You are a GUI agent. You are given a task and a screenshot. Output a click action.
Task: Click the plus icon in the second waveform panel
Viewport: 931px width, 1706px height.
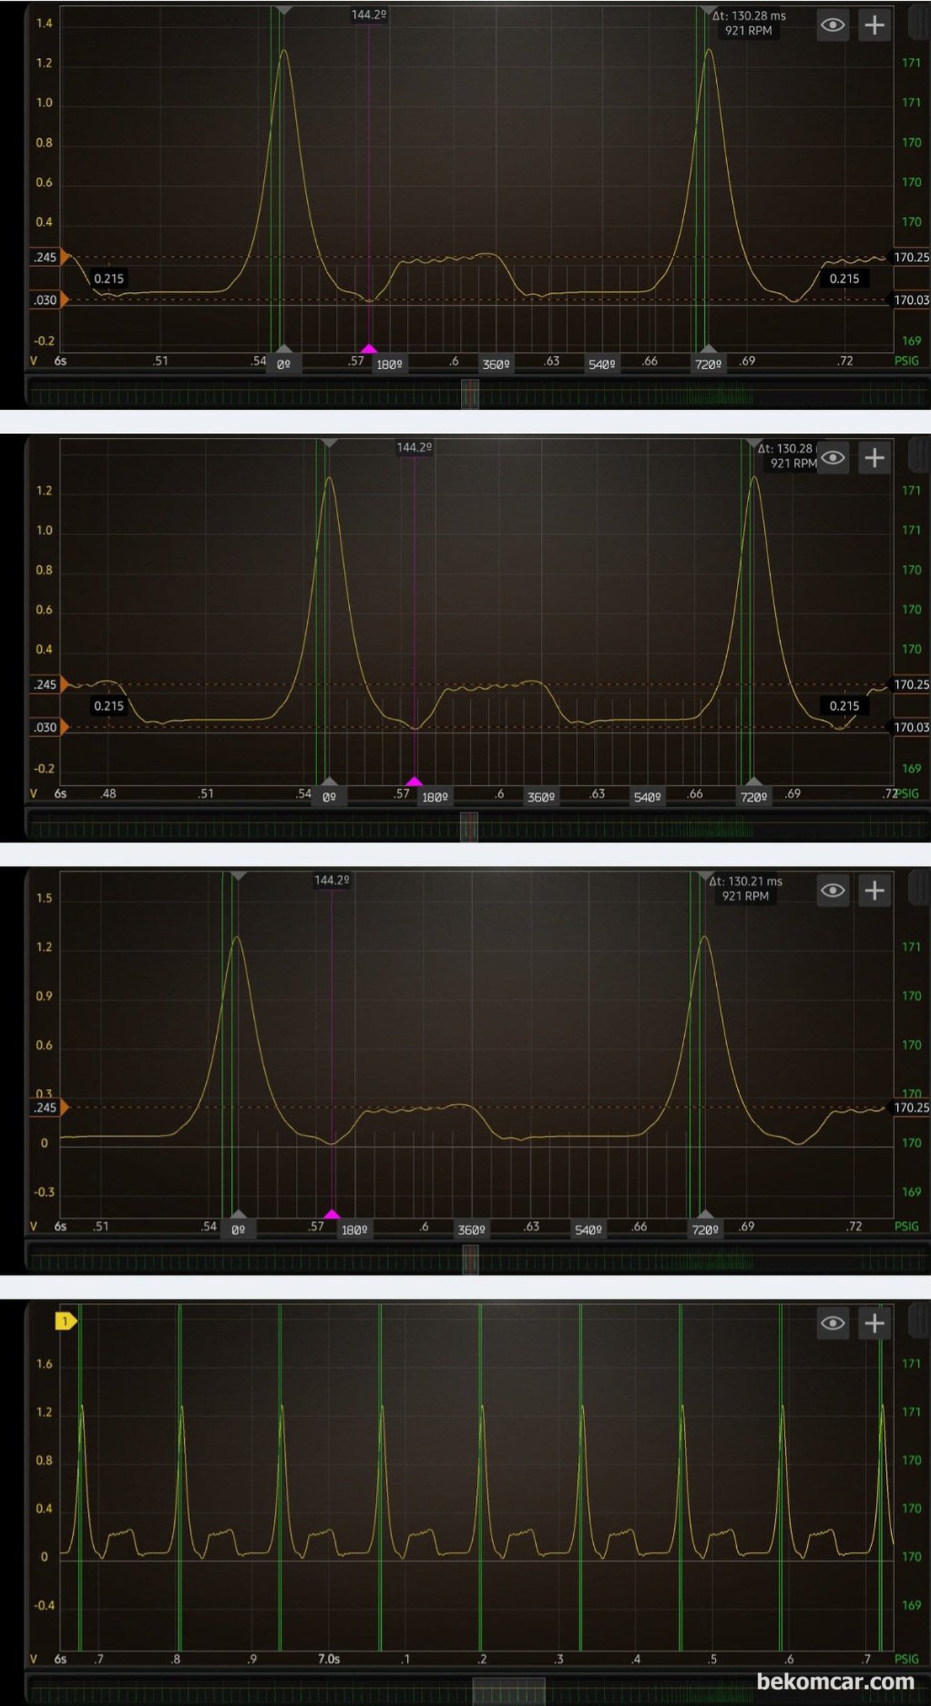click(874, 458)
